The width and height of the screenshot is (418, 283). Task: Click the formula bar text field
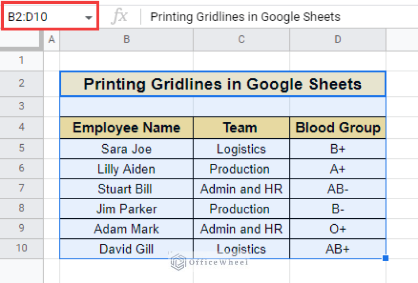click(272, 17)
